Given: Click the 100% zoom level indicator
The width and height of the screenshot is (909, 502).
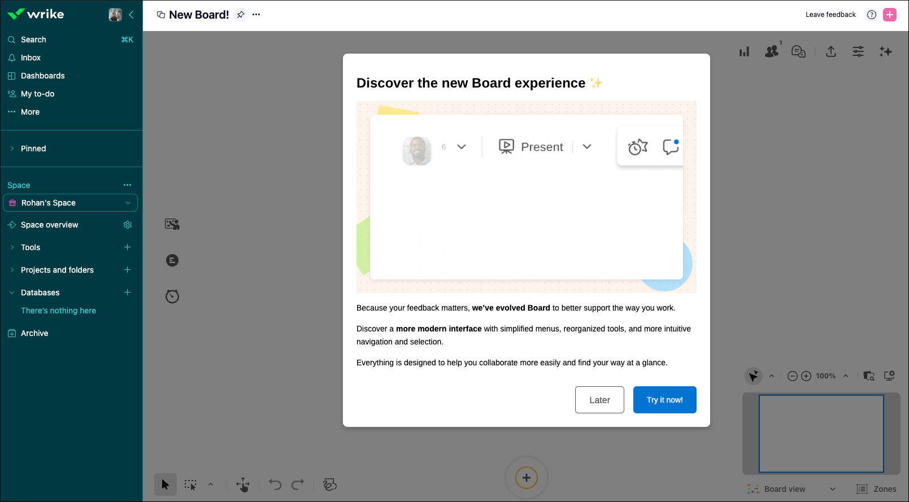Looking at the screenshot, I should tap(825, 376).
